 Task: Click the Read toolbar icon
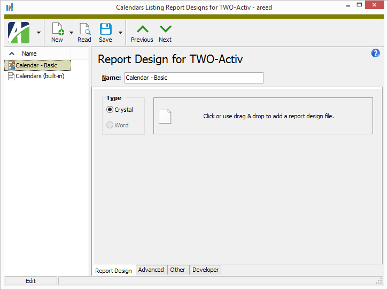pos(84,32)
